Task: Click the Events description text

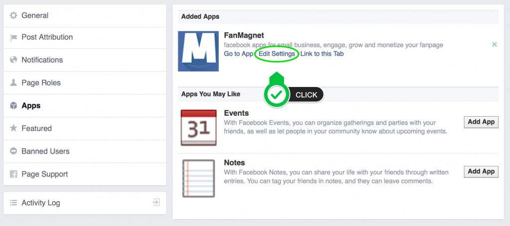Action: pos(336,127)
